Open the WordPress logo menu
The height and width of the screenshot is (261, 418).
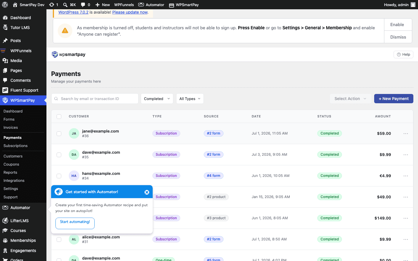pos(5,5)
